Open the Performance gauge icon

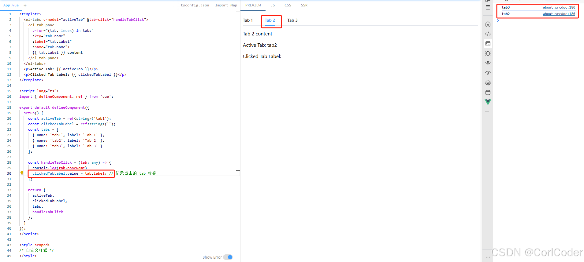click(x=488, y=73)
